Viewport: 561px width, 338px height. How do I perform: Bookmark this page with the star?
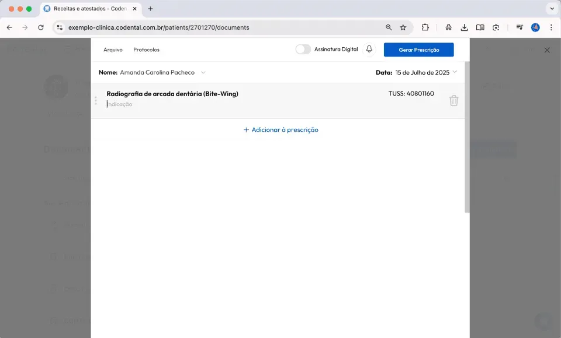pyautogui.click(x=403, y=27)
